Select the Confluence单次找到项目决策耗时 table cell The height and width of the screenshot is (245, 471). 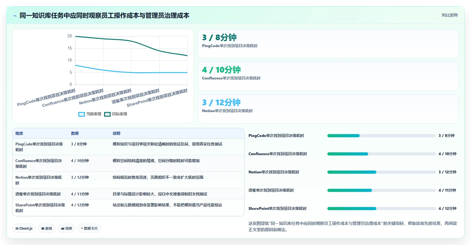point(40,164)
